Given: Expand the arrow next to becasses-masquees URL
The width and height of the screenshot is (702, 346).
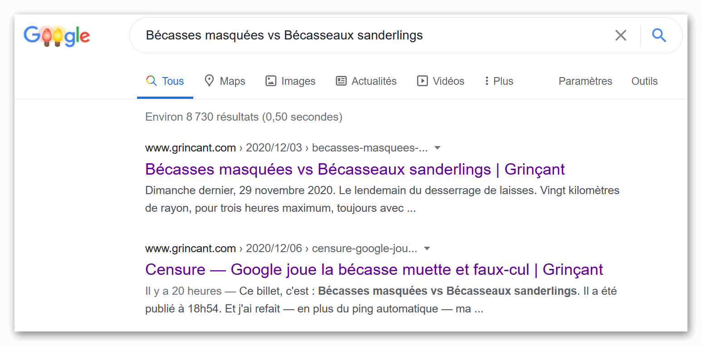Looking at the screenshot, I should click(x=437, y=148).
